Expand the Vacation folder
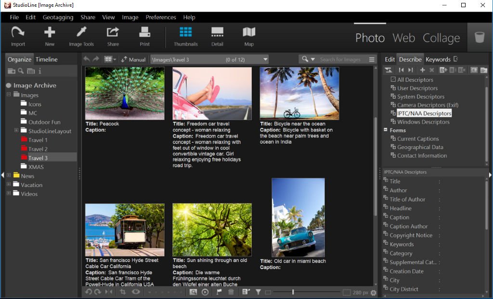The image size is (493, 299). pos(9,185)
